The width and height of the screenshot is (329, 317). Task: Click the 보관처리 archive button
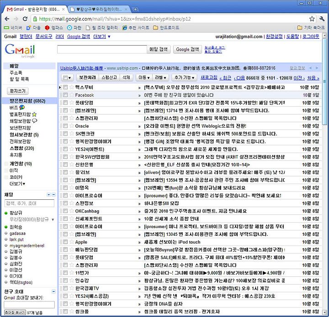coord(87,78)
